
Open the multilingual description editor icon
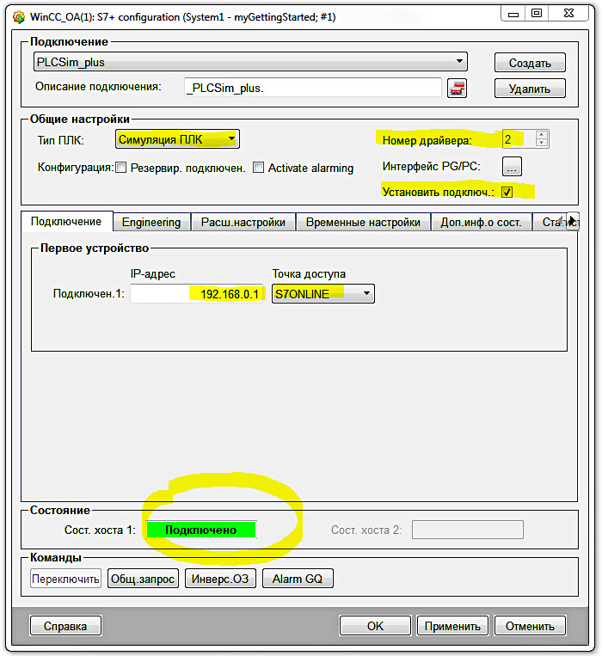(457, 89)
